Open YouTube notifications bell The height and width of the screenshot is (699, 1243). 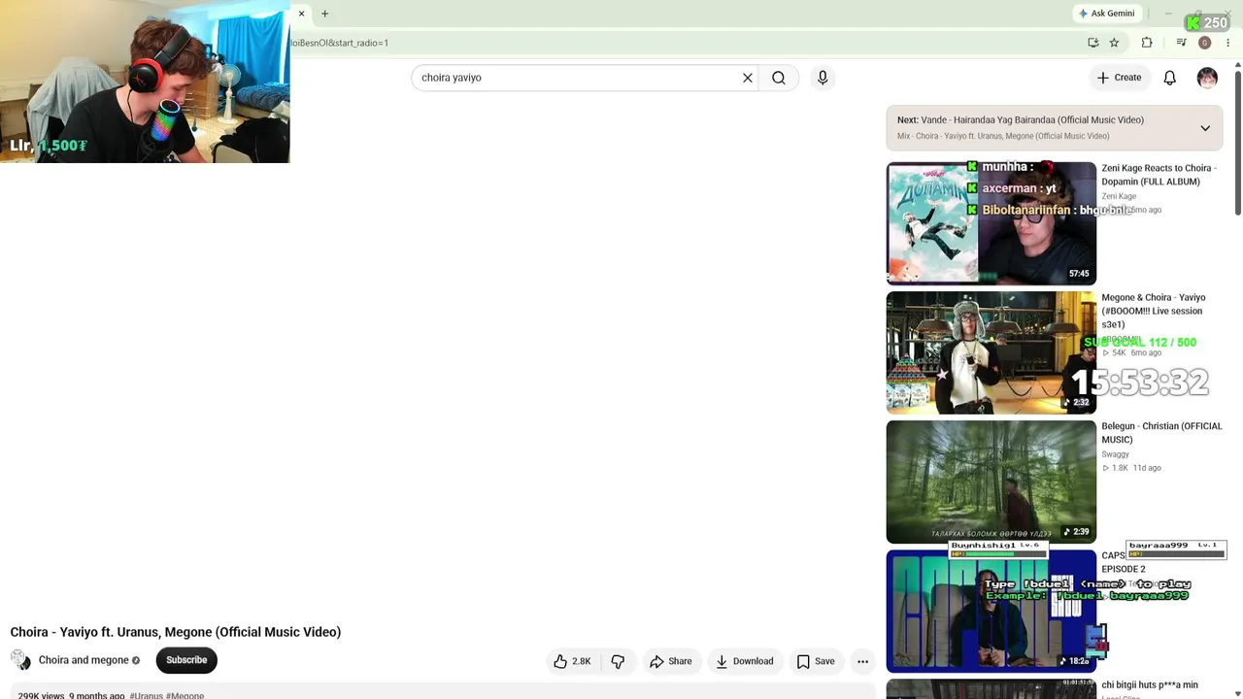point(1170,78)
